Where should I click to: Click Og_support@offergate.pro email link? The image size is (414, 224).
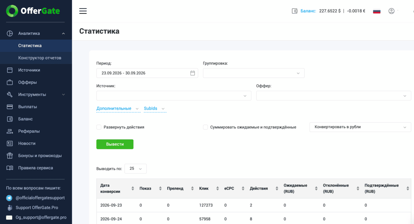click(x=41, y=217)
